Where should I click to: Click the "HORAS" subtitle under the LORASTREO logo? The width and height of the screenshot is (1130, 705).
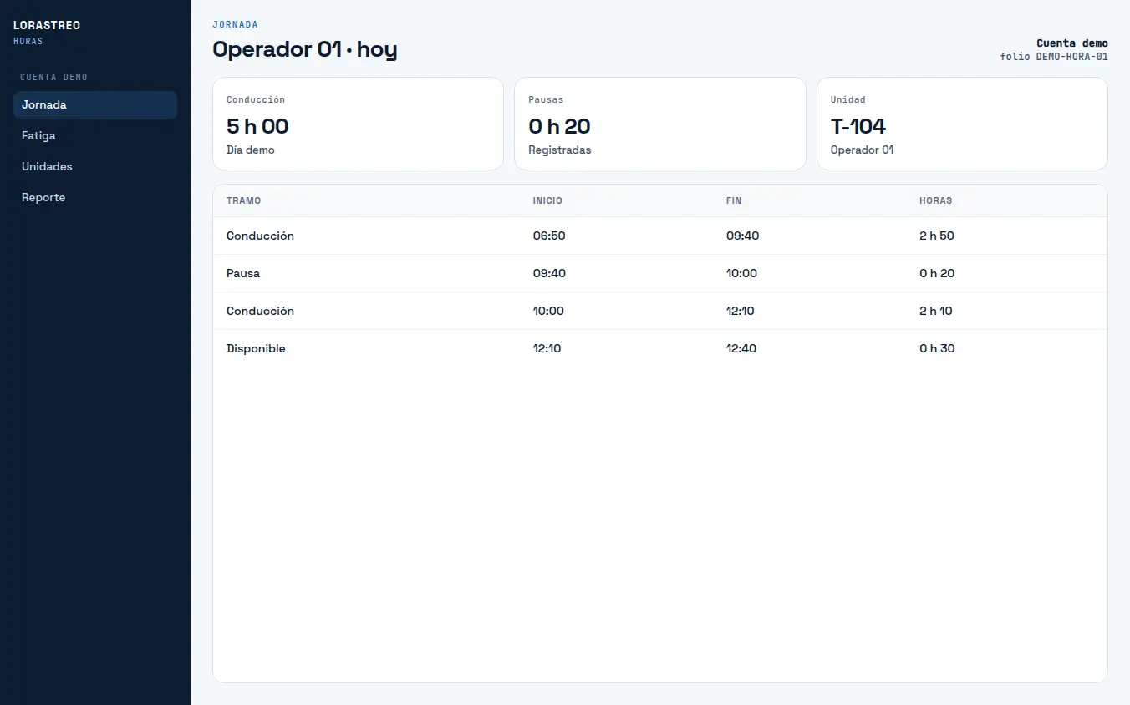[x=28, y=41]
